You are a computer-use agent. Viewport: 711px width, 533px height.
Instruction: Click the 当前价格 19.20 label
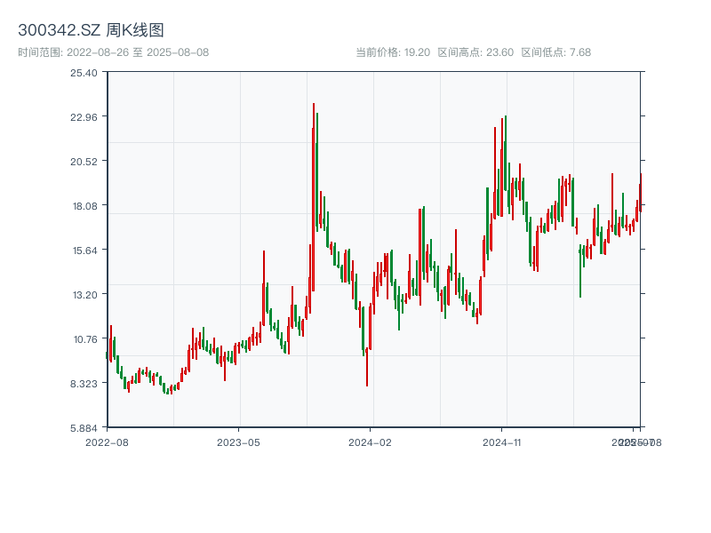pyautogui.click(x=392, y=52)
